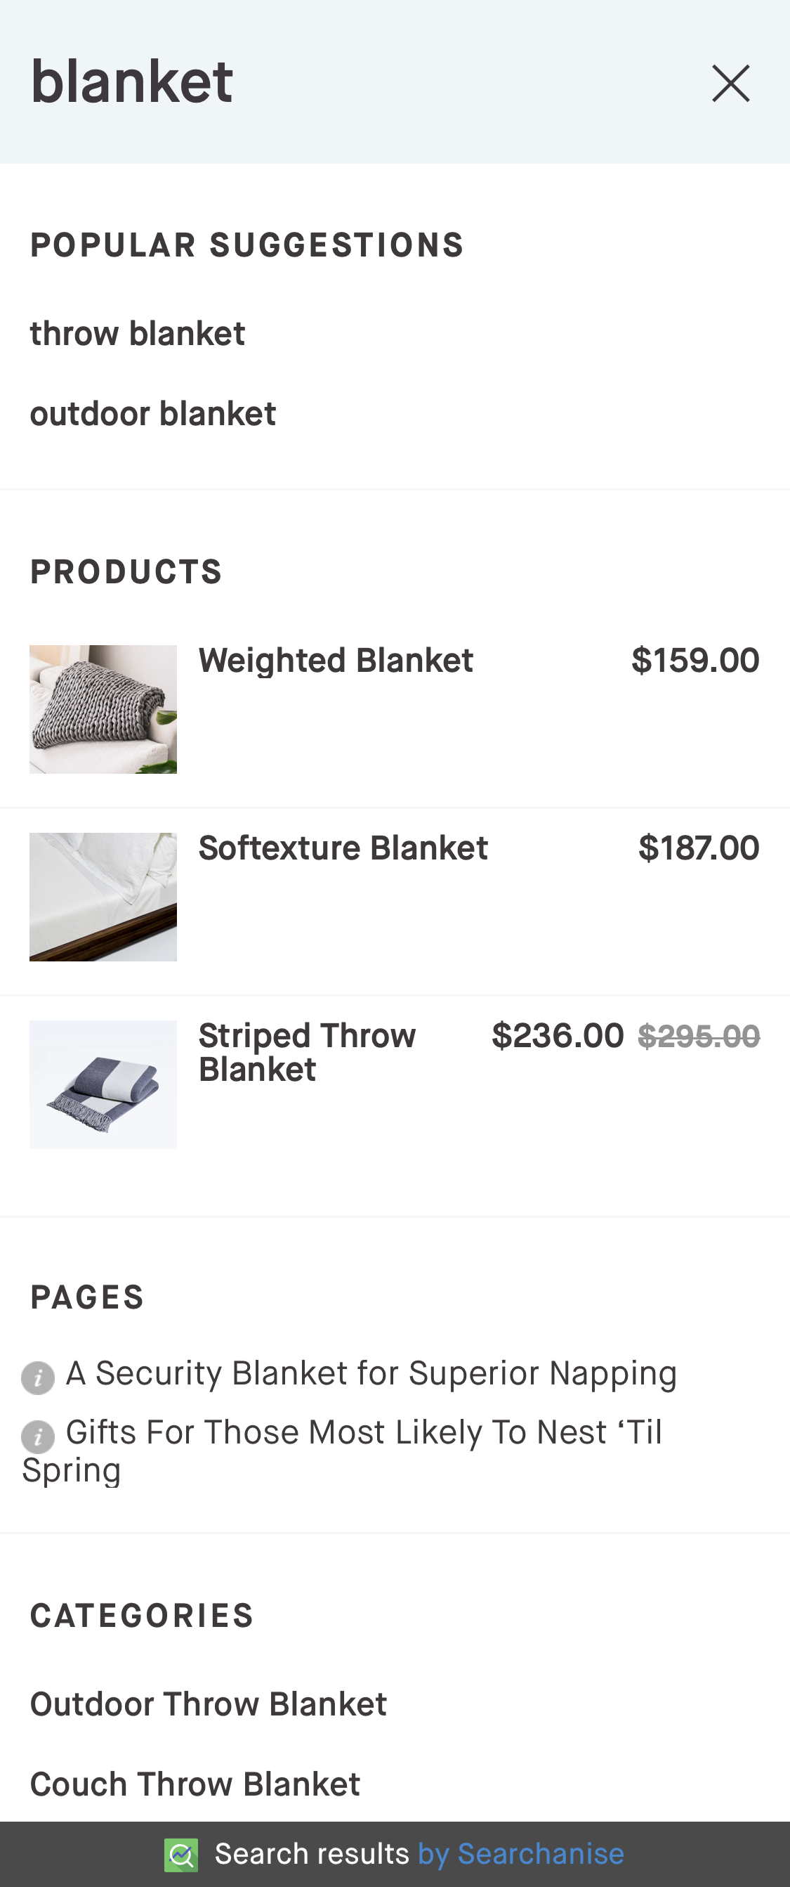The height and width of the screenshot is (1887, 790).
Task: Open 'Gifts For Those Most Likely' page
Action: [x=364, y=1433]
